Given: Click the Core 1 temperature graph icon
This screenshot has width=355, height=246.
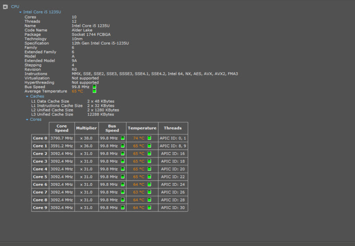Looking at the screenshot, I should [150, 146].
